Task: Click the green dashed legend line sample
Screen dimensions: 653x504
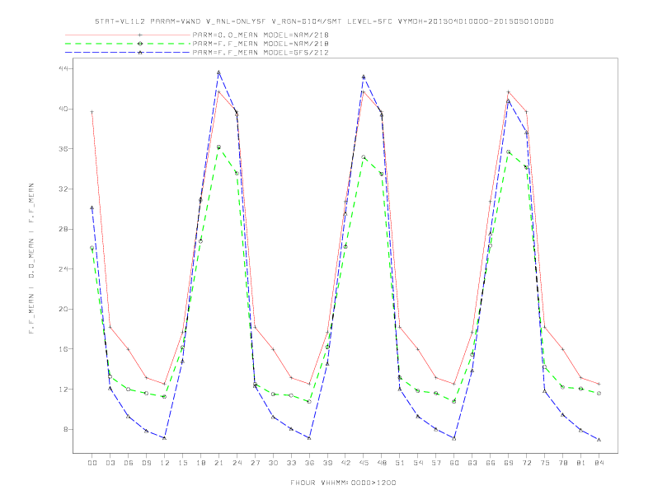Action: point(128,44)
